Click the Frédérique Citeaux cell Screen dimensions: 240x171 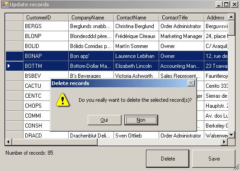(x=136, y=36)
